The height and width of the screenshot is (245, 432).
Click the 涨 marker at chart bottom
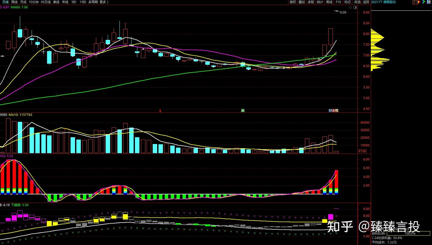pos(333,111)
